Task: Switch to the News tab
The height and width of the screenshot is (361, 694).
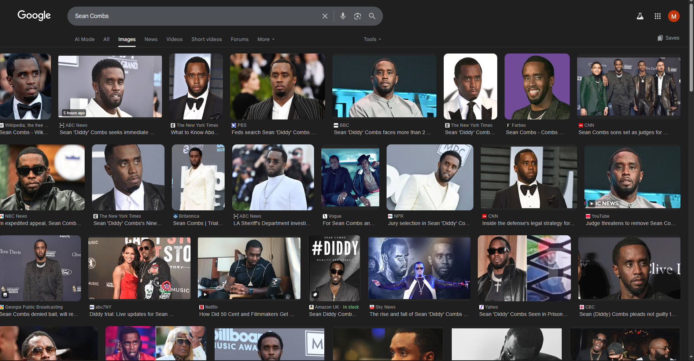Action: point(151,39)
